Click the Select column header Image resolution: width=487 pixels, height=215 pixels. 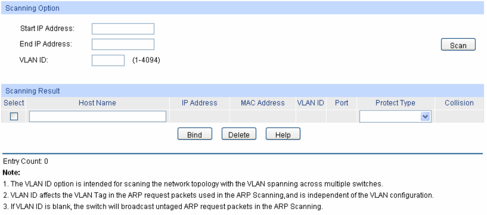[x=14, y=103]
